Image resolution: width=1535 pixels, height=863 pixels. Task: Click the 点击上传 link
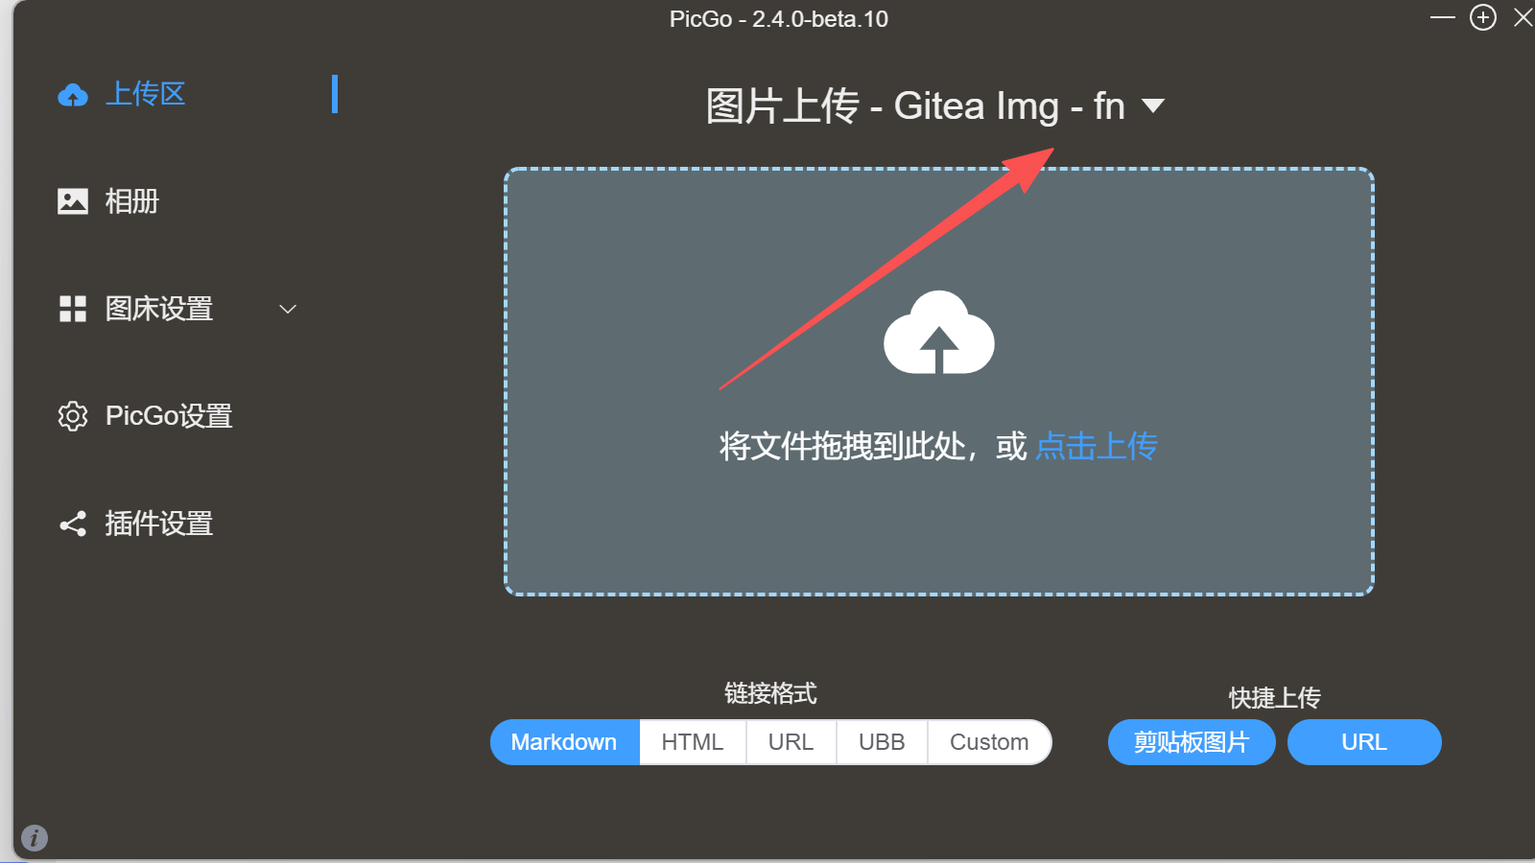[x=1097, y=446]
